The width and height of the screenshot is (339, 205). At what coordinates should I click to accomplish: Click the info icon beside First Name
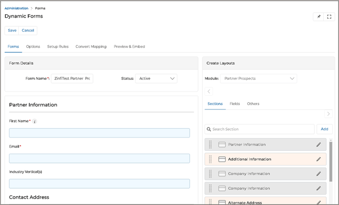[x=34, y=121]
